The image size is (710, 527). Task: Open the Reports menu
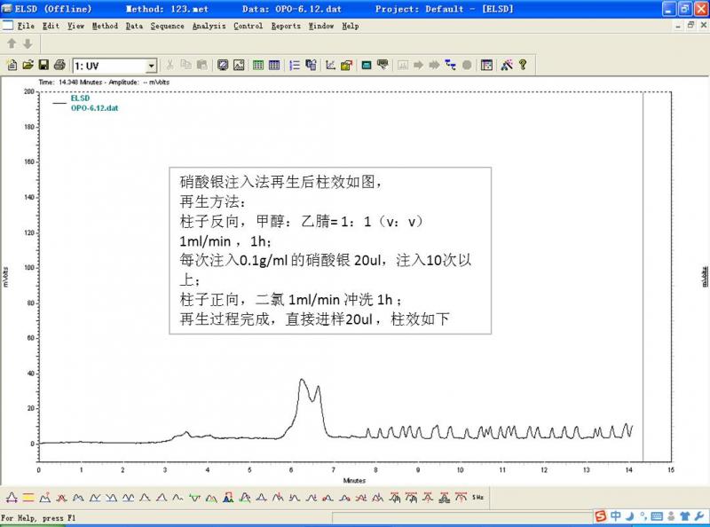point(286,27)
